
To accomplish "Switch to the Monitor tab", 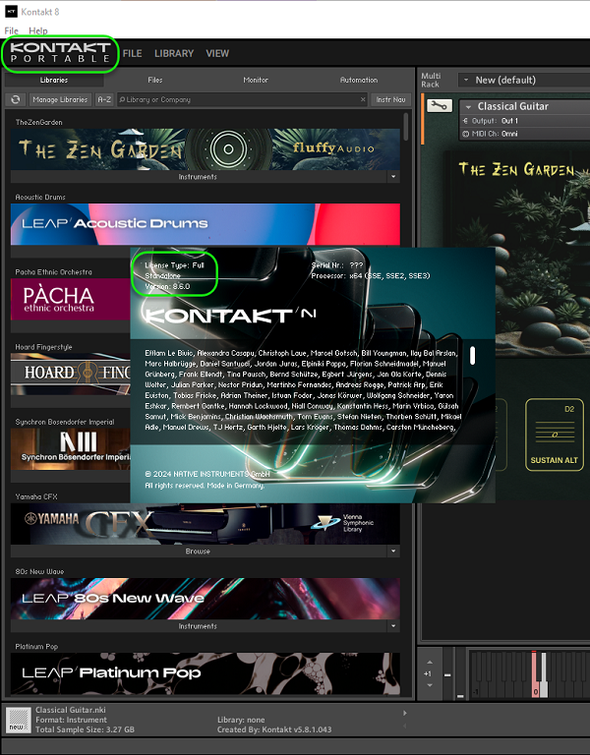I will pos(256,80).
